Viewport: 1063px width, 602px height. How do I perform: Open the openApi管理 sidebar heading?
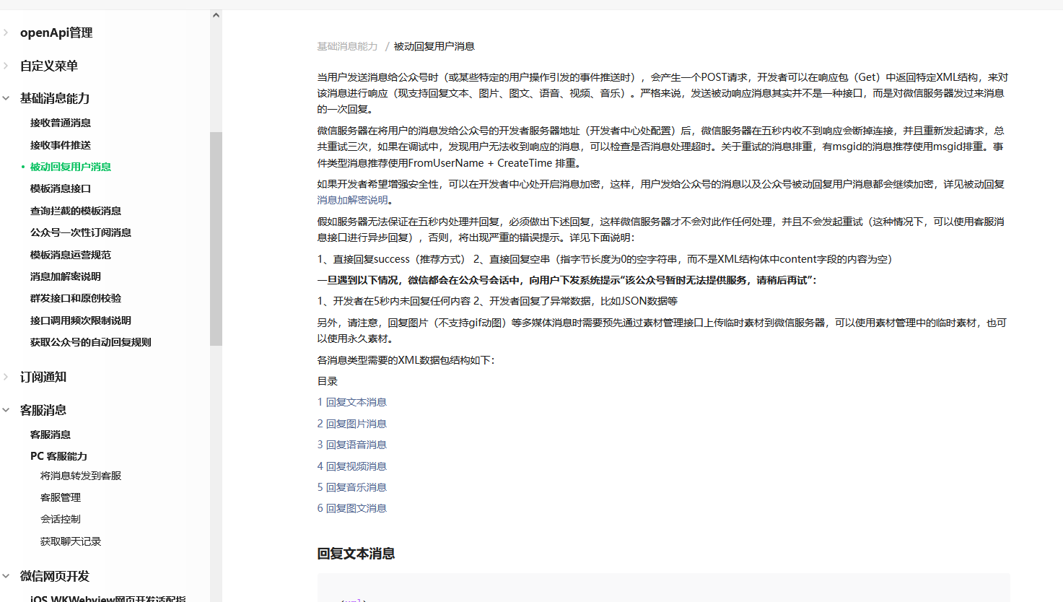click(56, 32)
